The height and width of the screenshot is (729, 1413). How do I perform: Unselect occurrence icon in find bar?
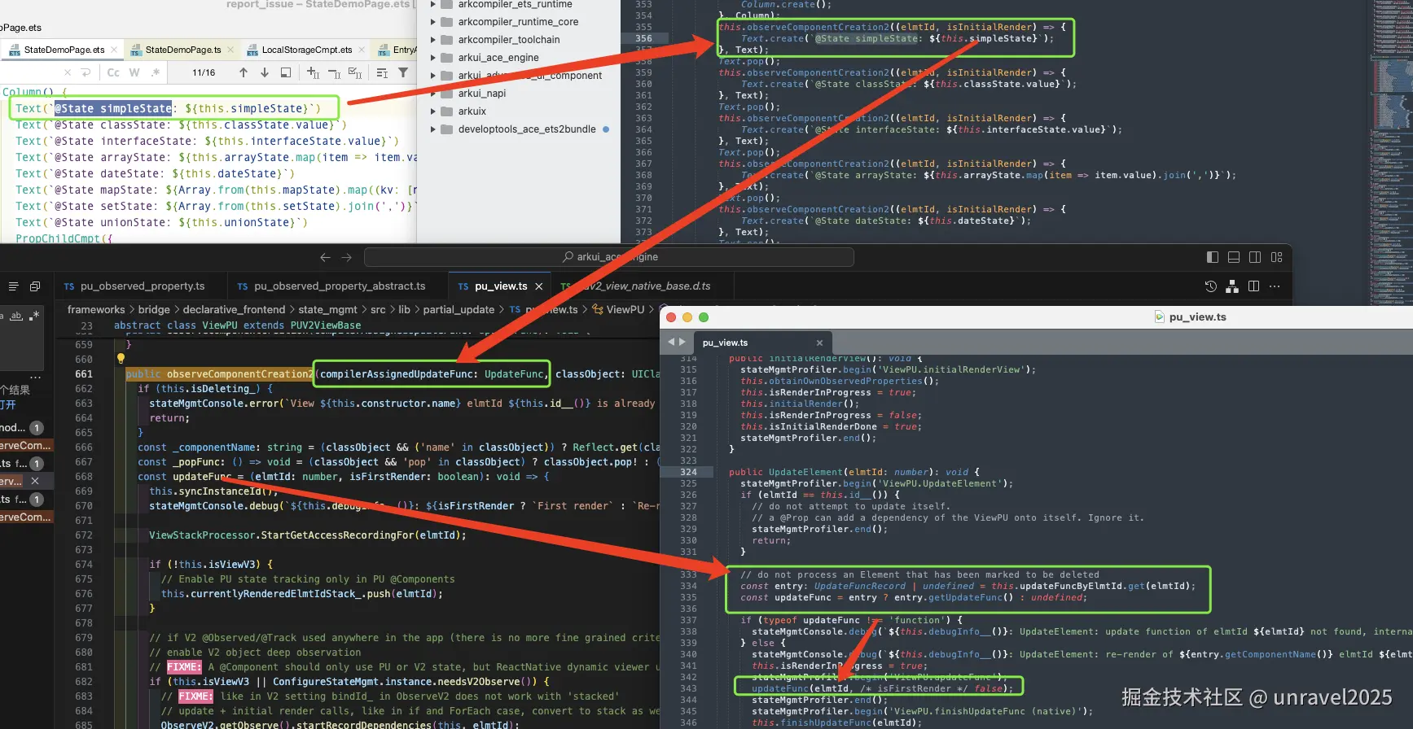click(x=334, y=72)
